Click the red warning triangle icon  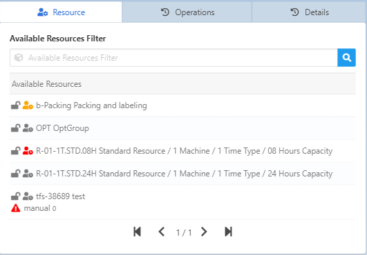click(x=16, y=208)
